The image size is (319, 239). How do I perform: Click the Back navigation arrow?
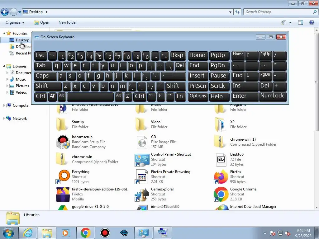click(5, 12)
